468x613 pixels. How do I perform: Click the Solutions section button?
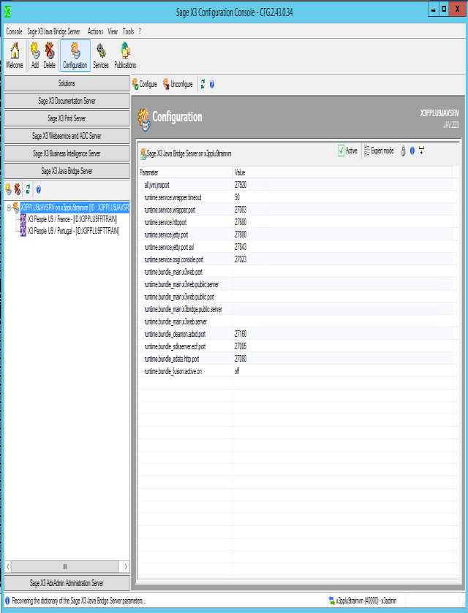[x=67, y=83]
